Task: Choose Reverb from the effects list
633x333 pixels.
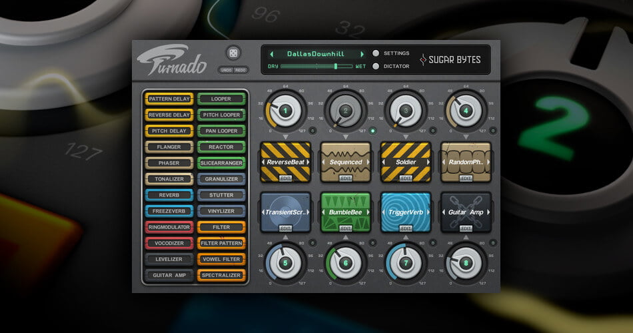Action: pos(169,195)
